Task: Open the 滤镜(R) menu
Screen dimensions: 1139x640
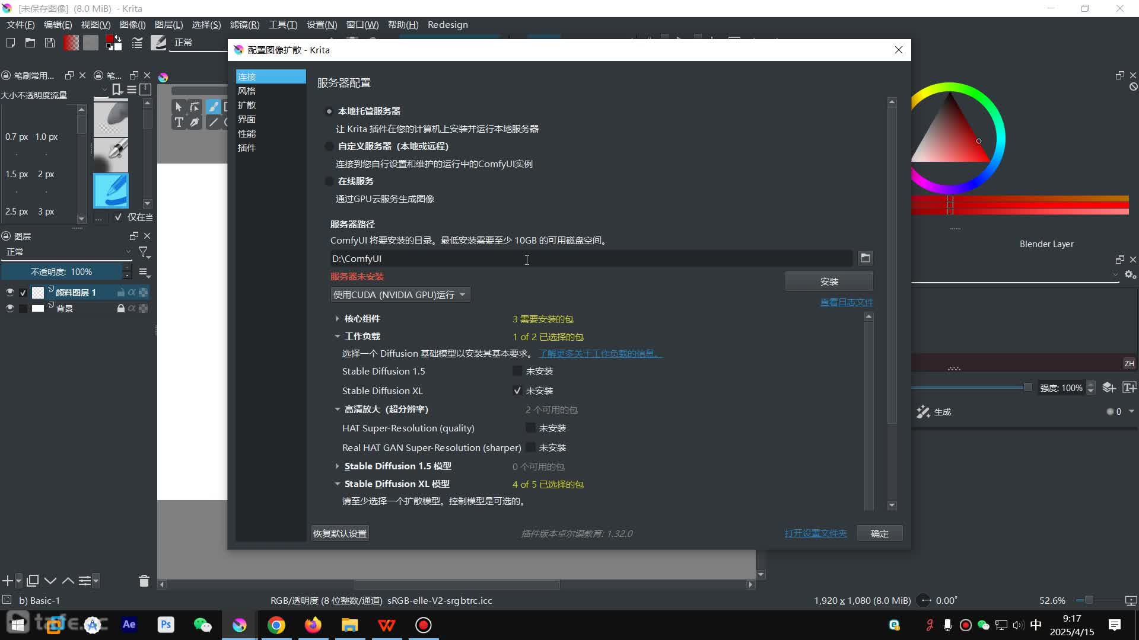Action: [x=244, y=25]
